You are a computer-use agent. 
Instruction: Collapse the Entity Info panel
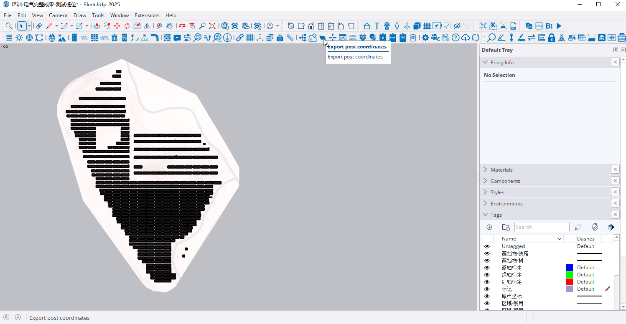[485, 62]
